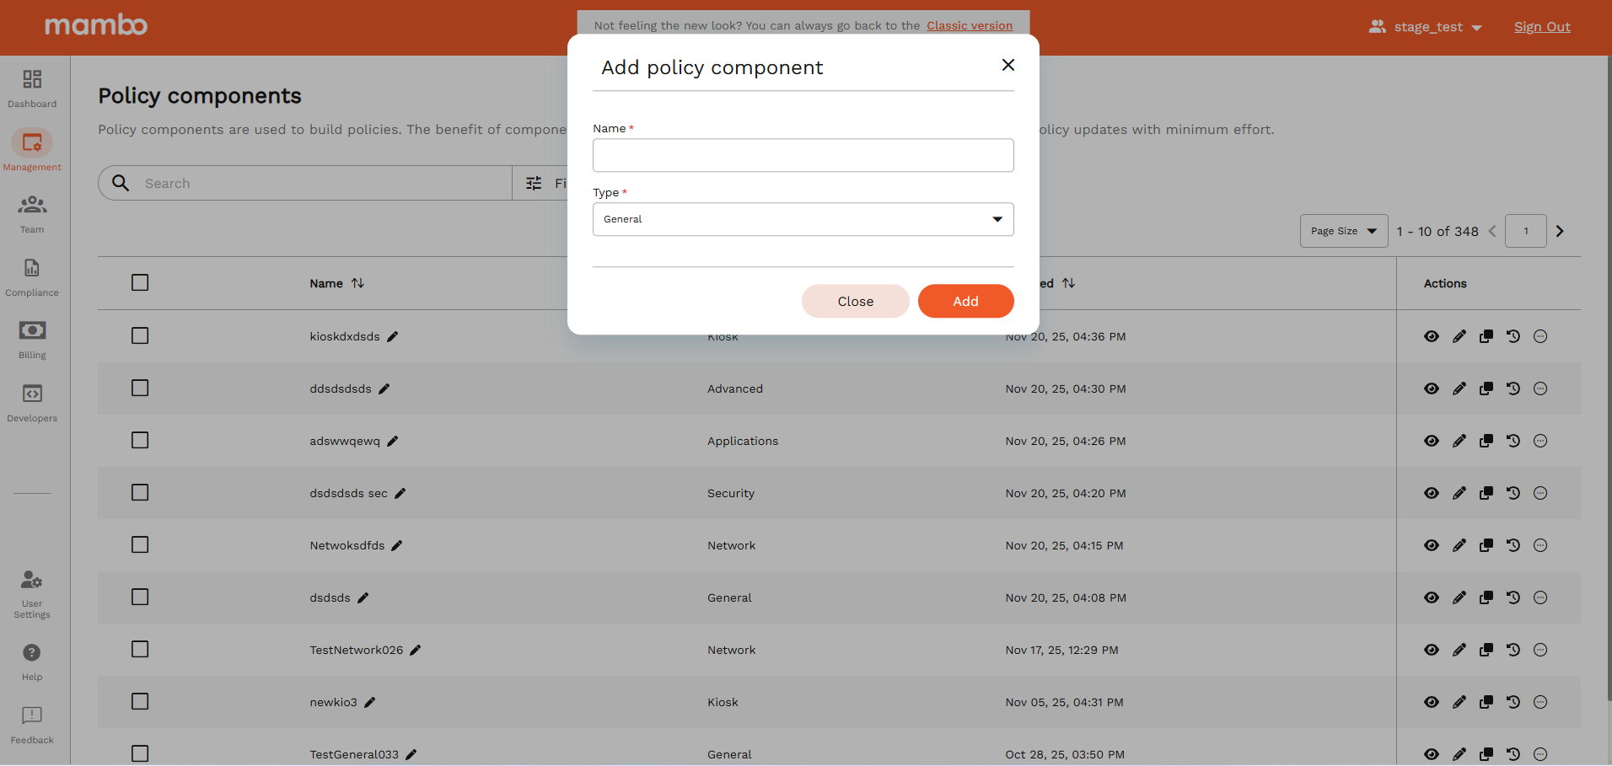Select the checkbox next to newkio3

pyautogui.click(x=140, y=701)
